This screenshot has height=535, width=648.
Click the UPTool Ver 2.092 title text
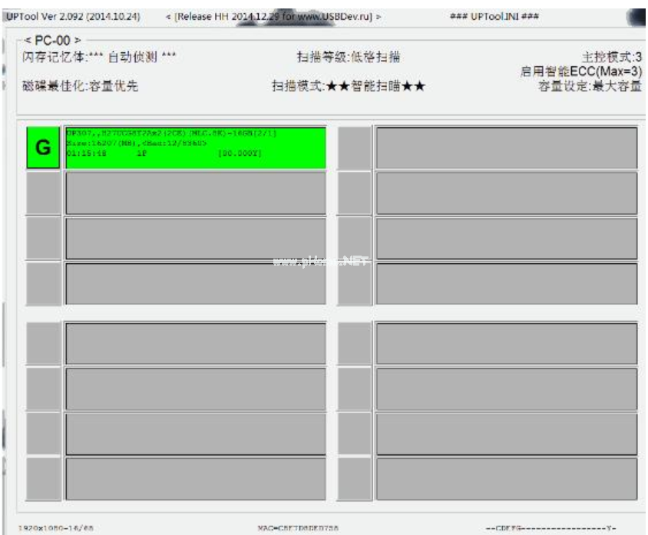(73, 16)
